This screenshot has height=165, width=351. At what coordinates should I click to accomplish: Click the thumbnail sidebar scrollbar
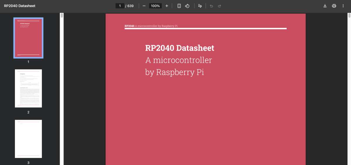62,16
